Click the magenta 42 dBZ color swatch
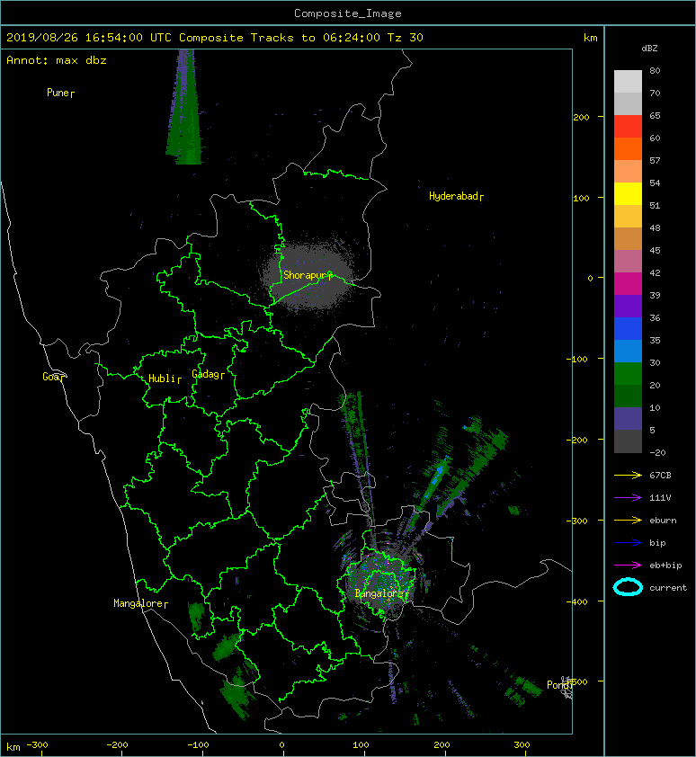 coord(628,284)
